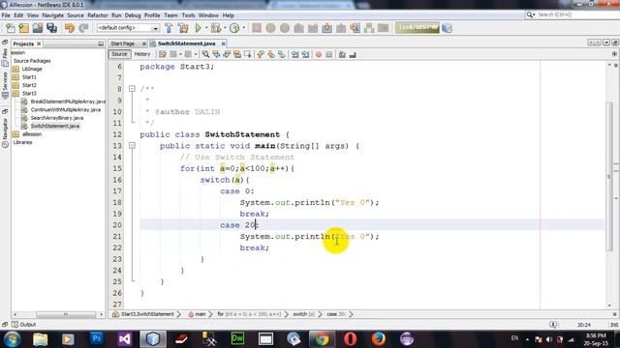This screenshot has height=348, width=620.
Task: Open Dreamweaver from the taskbar
Action: click(237, 338)
